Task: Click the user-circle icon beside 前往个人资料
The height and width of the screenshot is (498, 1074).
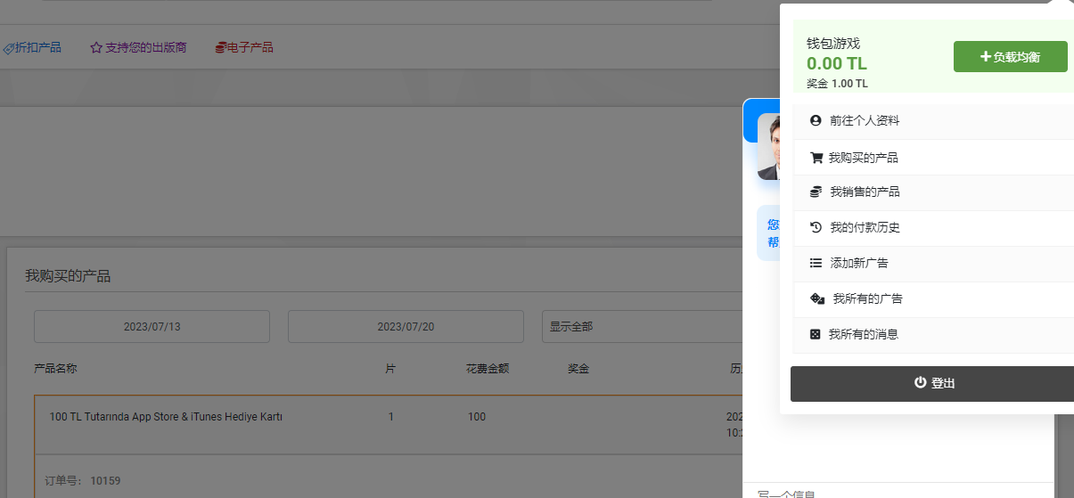Action: (816, 120)
